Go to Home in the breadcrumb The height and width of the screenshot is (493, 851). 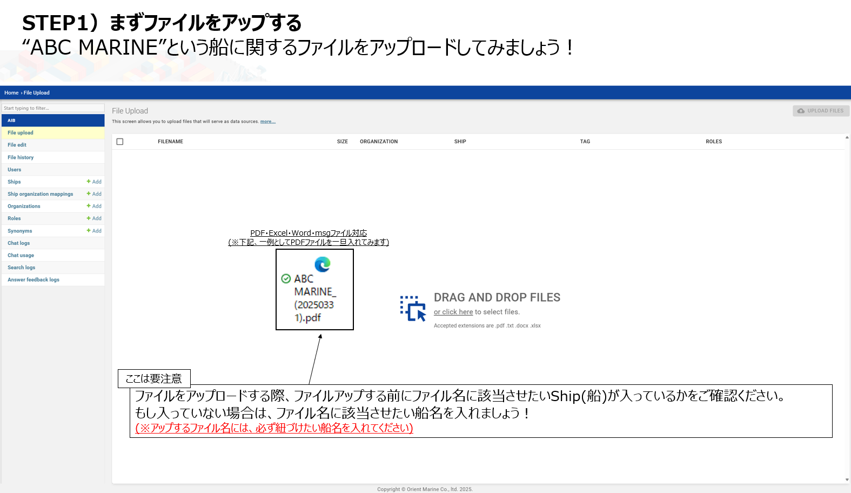[11, 93]
